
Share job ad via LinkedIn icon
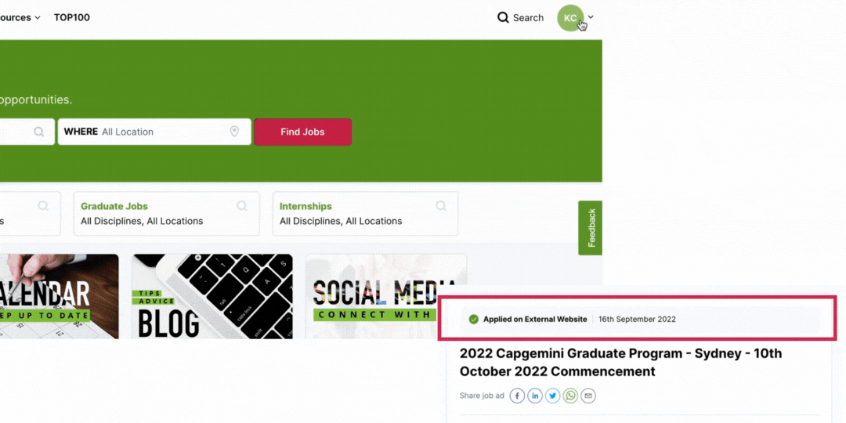535,396
